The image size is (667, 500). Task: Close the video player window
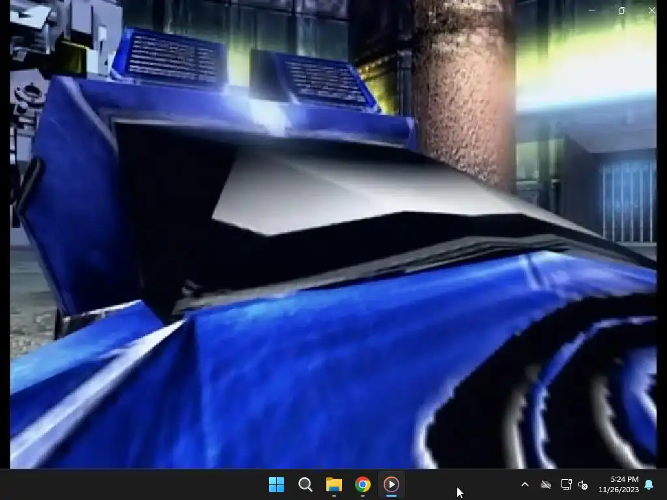(x=651, y=10)
